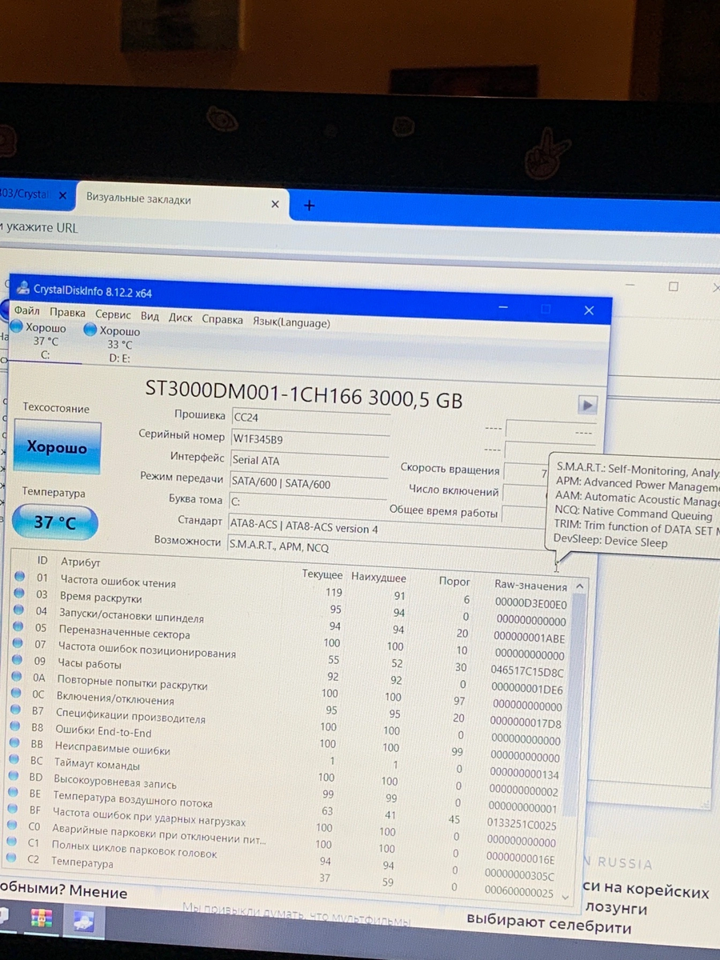Close the Визуальные закладки browser tab

(275, 205)
